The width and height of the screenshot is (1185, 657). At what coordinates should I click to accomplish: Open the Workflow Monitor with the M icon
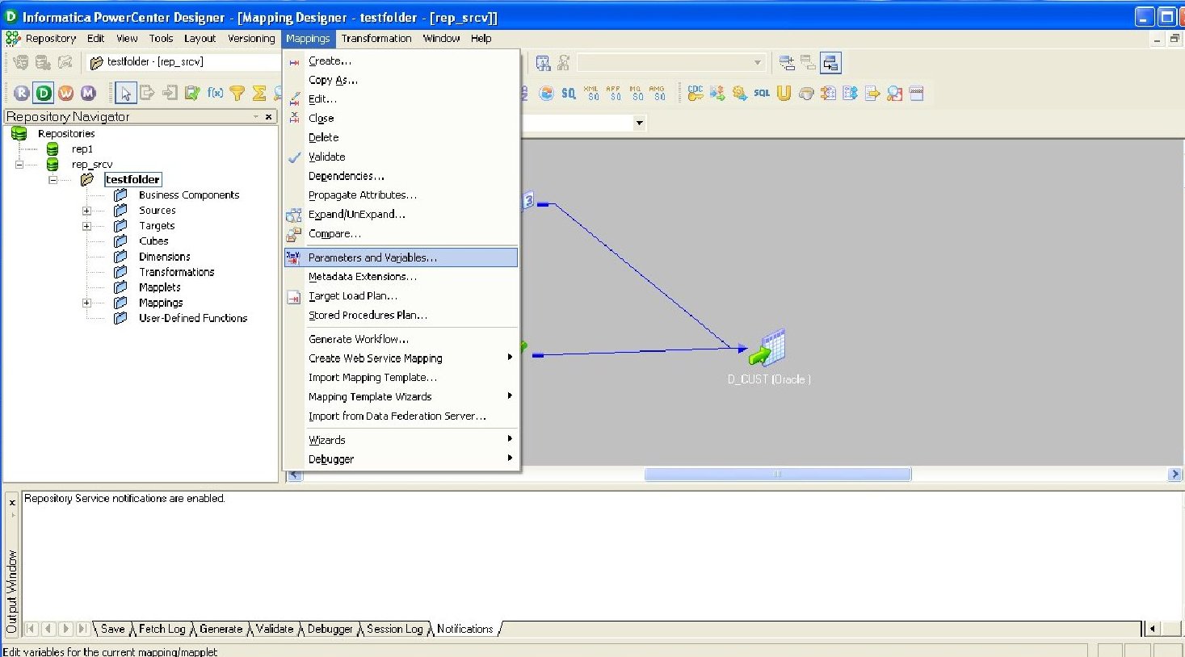point(88,92)
